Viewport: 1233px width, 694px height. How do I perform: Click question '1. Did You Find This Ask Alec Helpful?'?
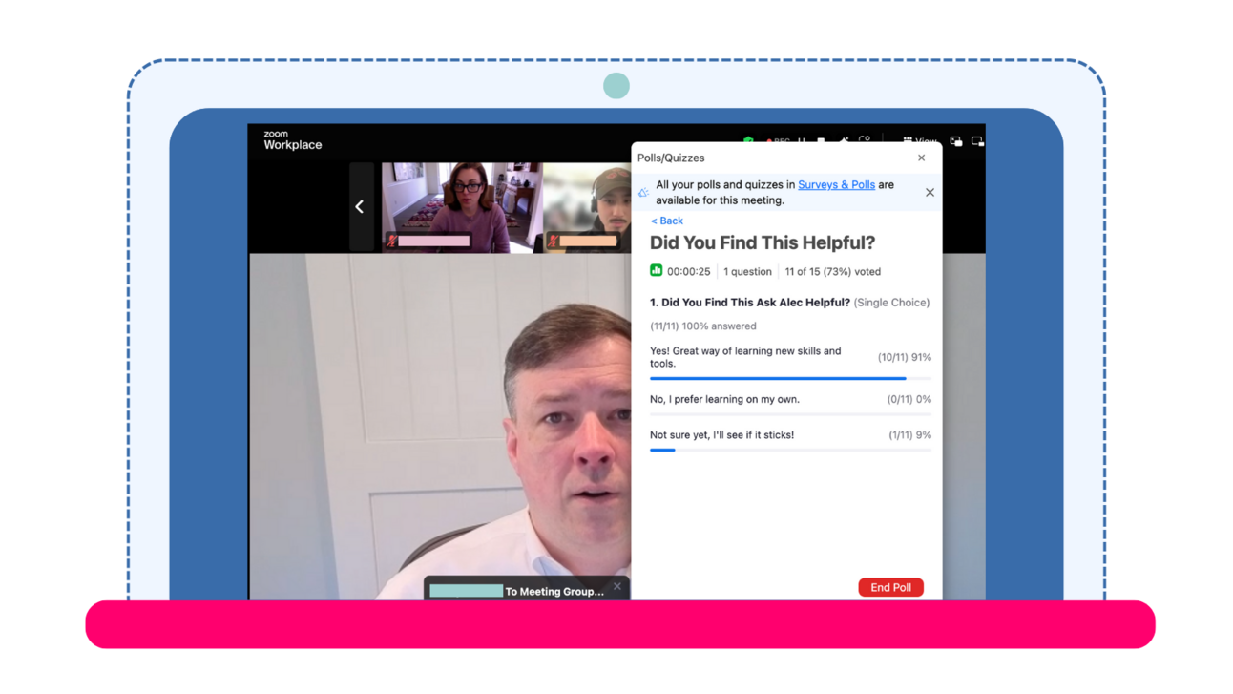point(750,303)
